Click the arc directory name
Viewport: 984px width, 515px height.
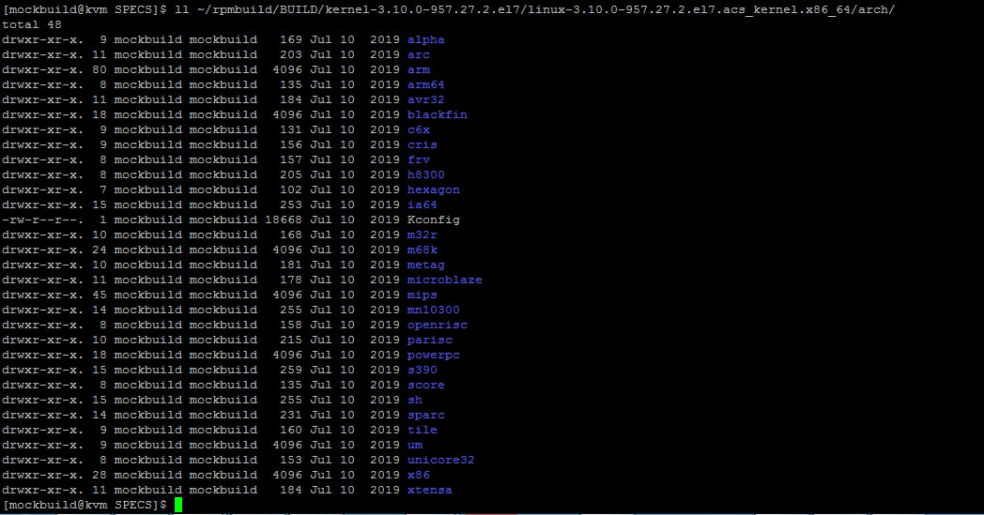click(x=418, y=54)
